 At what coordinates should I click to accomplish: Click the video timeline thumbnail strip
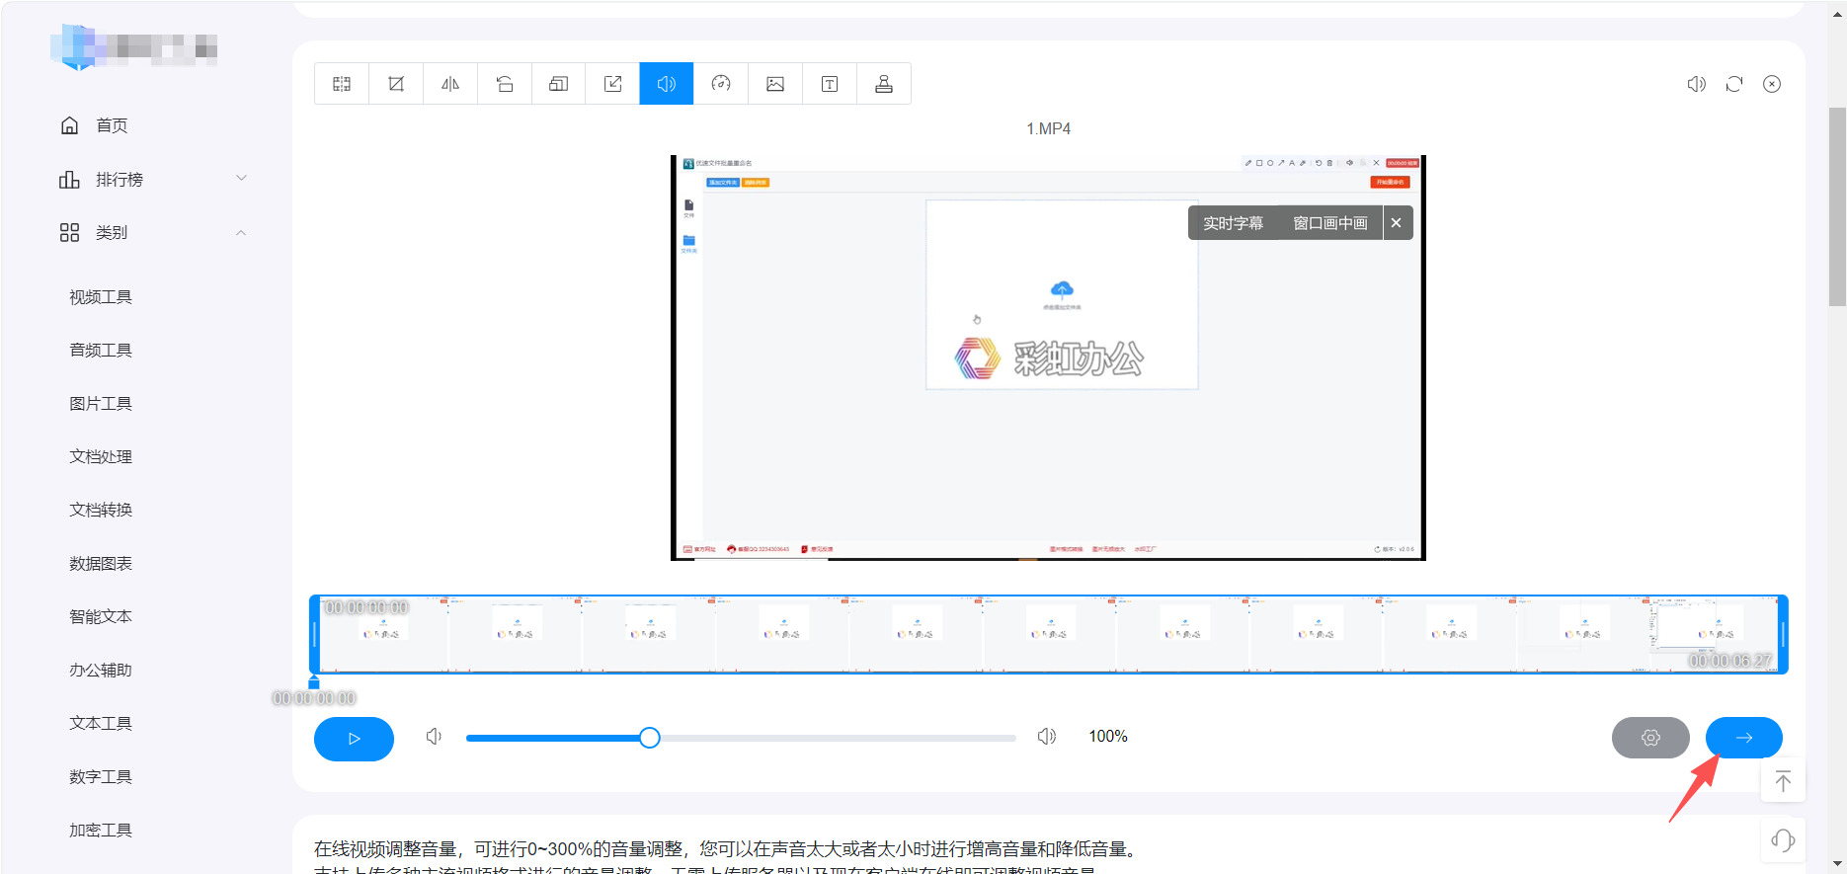pos(1049,634)
